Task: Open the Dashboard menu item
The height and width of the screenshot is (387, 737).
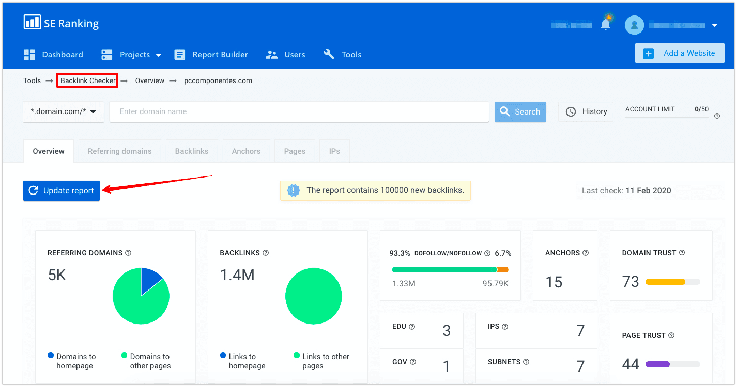Action: pos(53,55)
